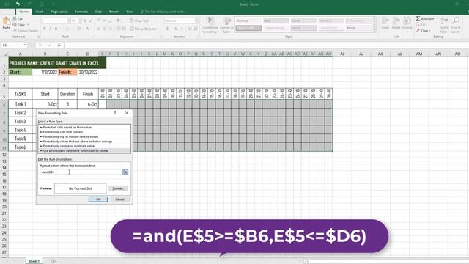Click the Duration header cell
The height and width of the screenshot is (264, 469).
67,94
